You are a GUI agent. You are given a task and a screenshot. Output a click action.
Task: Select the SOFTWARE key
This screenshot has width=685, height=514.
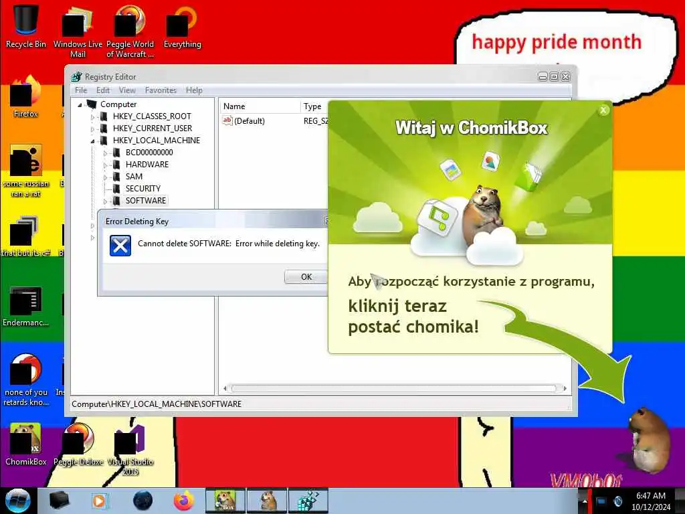tap(145, 201)
